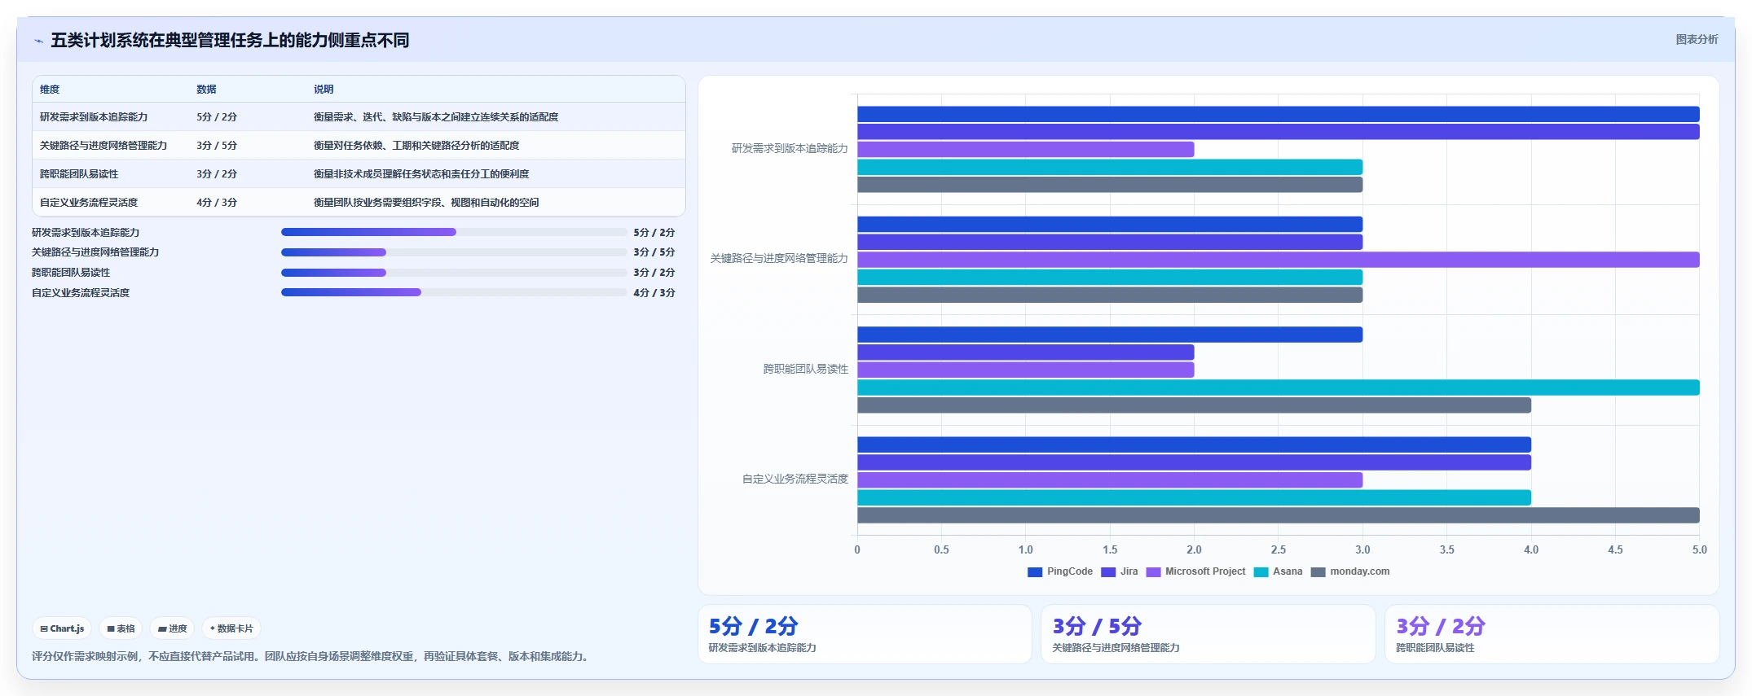Click progress value 4分 / 3分 beside bar
Viewport: 1752px width, 696px height.
click(654, 293)
